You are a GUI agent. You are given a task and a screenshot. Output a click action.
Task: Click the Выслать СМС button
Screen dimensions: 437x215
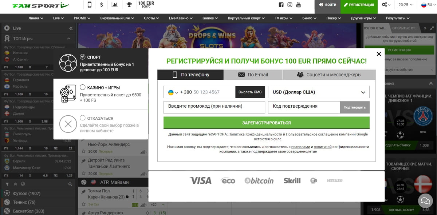[250, 92]
